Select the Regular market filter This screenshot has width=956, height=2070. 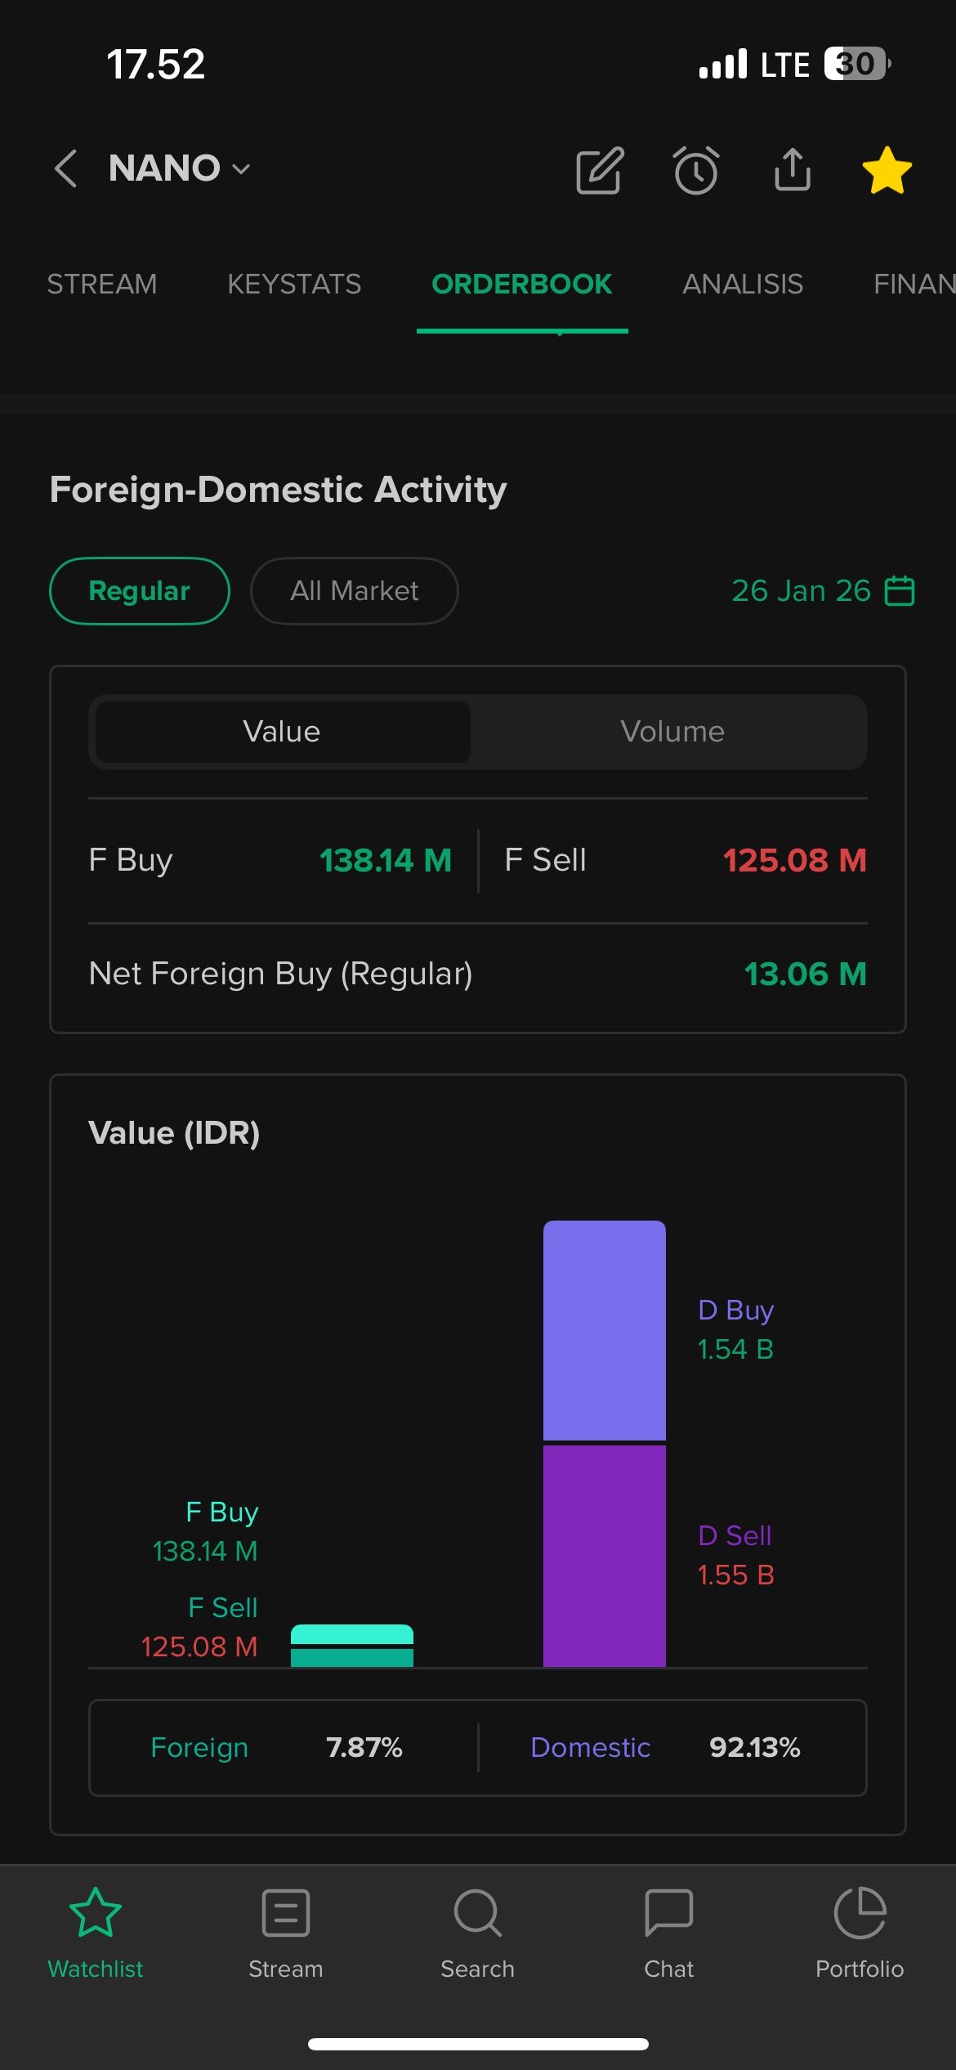(140, 591)
